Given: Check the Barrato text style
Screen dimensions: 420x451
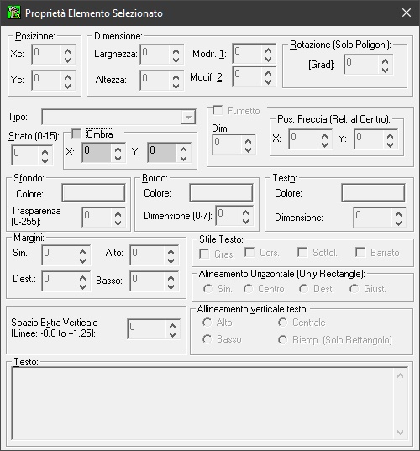Looking at the screenshot, I should pyautogui.click(x=360, y=252).
